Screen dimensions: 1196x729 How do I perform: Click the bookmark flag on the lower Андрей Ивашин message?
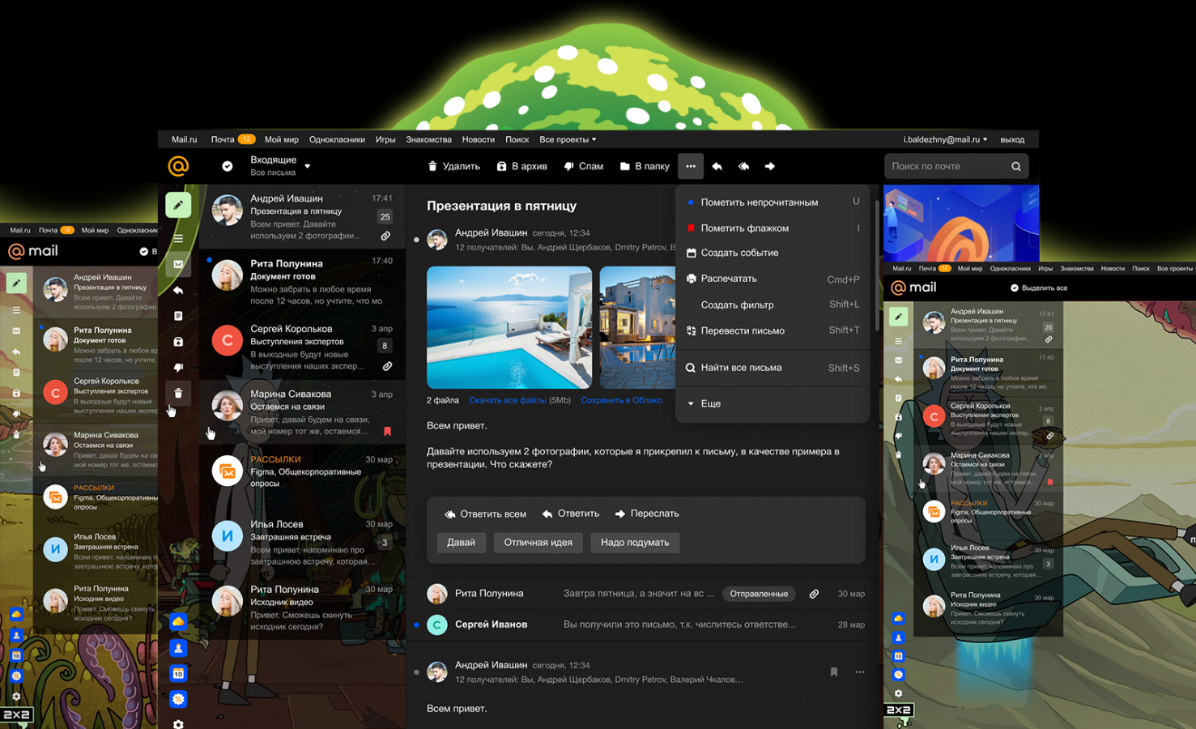pos(834,671)
